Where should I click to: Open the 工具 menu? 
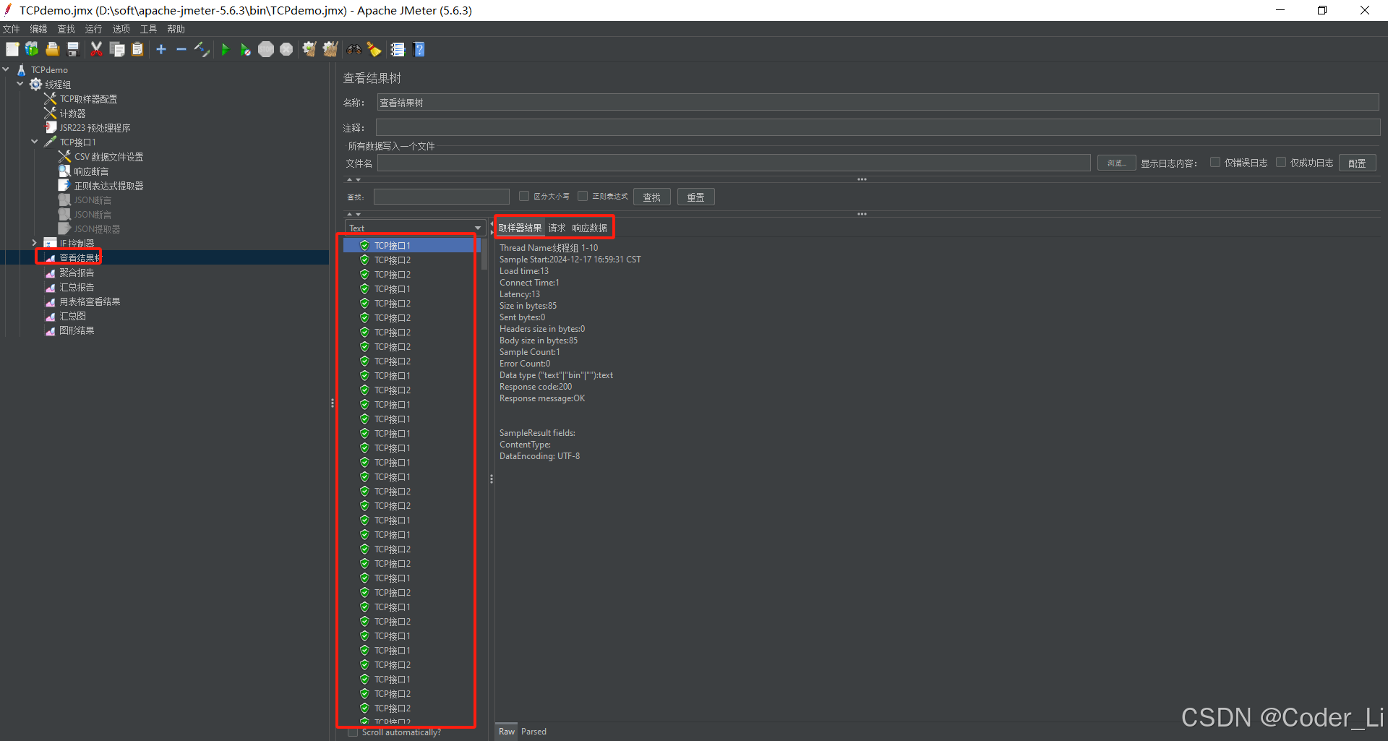coord(148,29)
